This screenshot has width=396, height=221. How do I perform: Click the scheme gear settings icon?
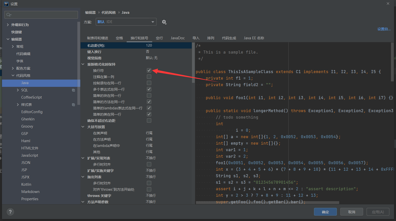(x=164, y=22)
